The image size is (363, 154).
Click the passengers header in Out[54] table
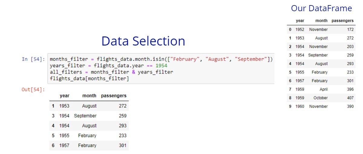[x=113, y=96]
